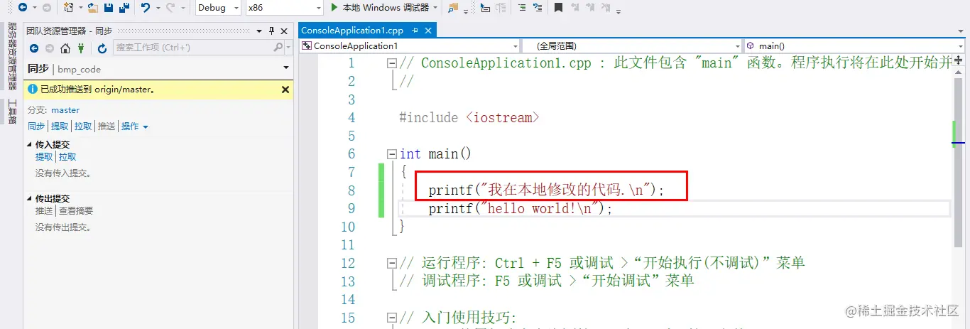Screen dimensions: 970x329
Task: Pin the Team Explorer panel with the pushpin
Action: pos(272,31)
